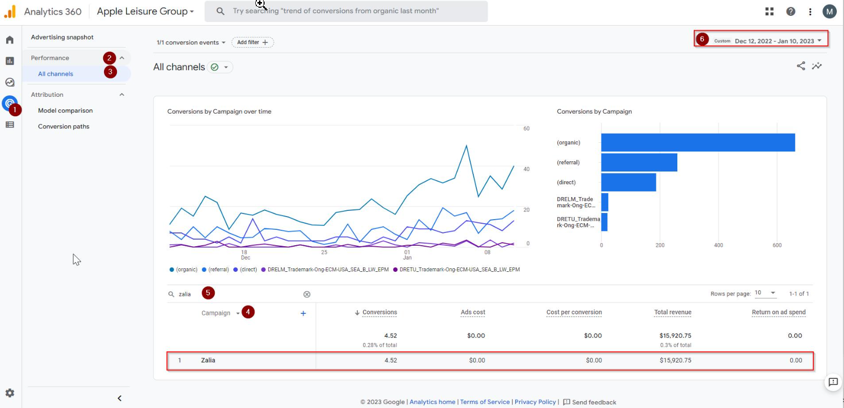
Task: Clear the zalia search filter
Action: (307, 294)
